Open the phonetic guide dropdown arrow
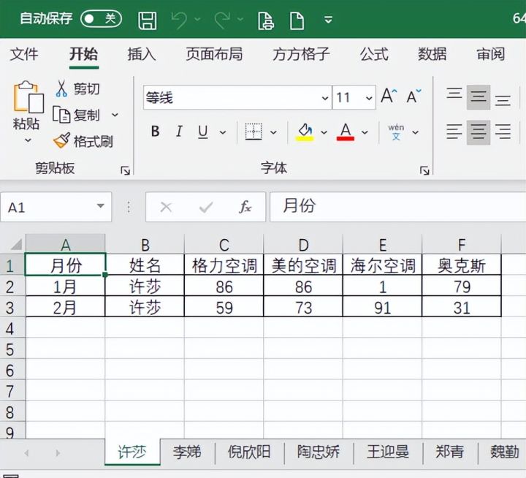This screenshot has width=526, height=478. (x=415, y=132)
